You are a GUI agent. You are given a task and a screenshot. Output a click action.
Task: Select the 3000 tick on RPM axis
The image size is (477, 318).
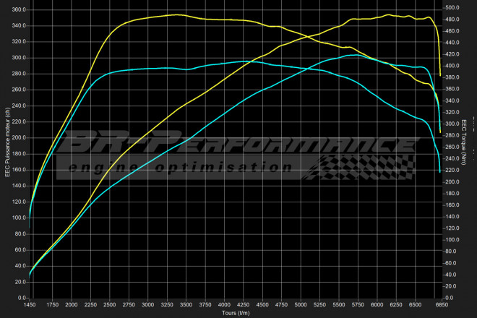click(148, 305)
